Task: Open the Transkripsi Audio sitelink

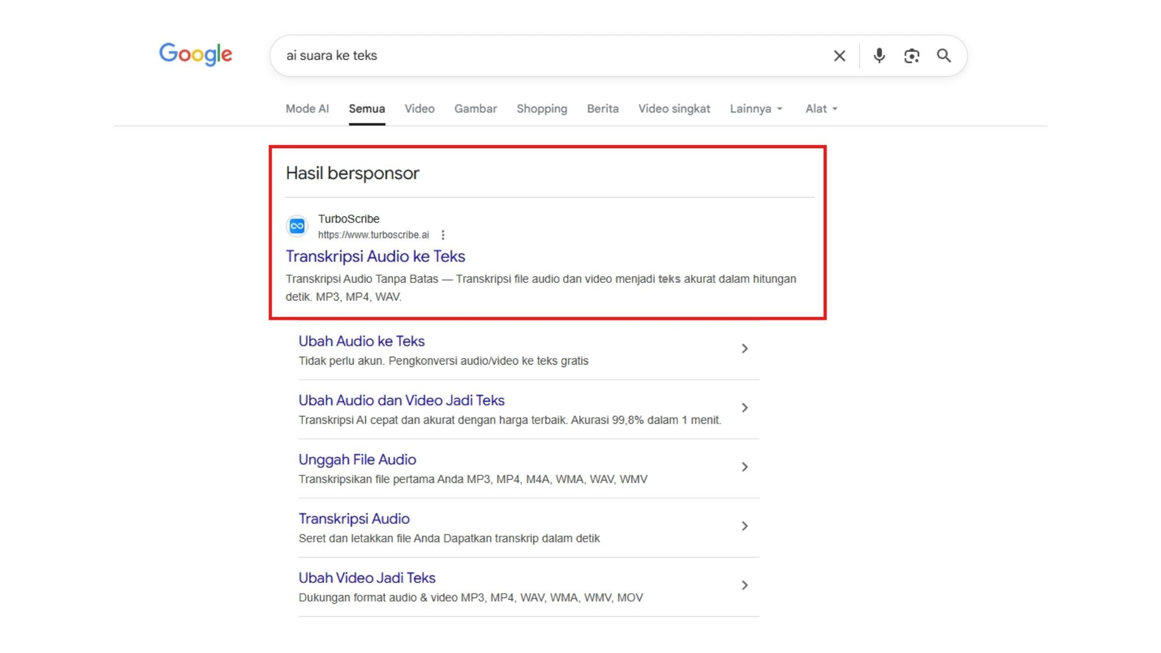Action: click(x=354, y=519)
